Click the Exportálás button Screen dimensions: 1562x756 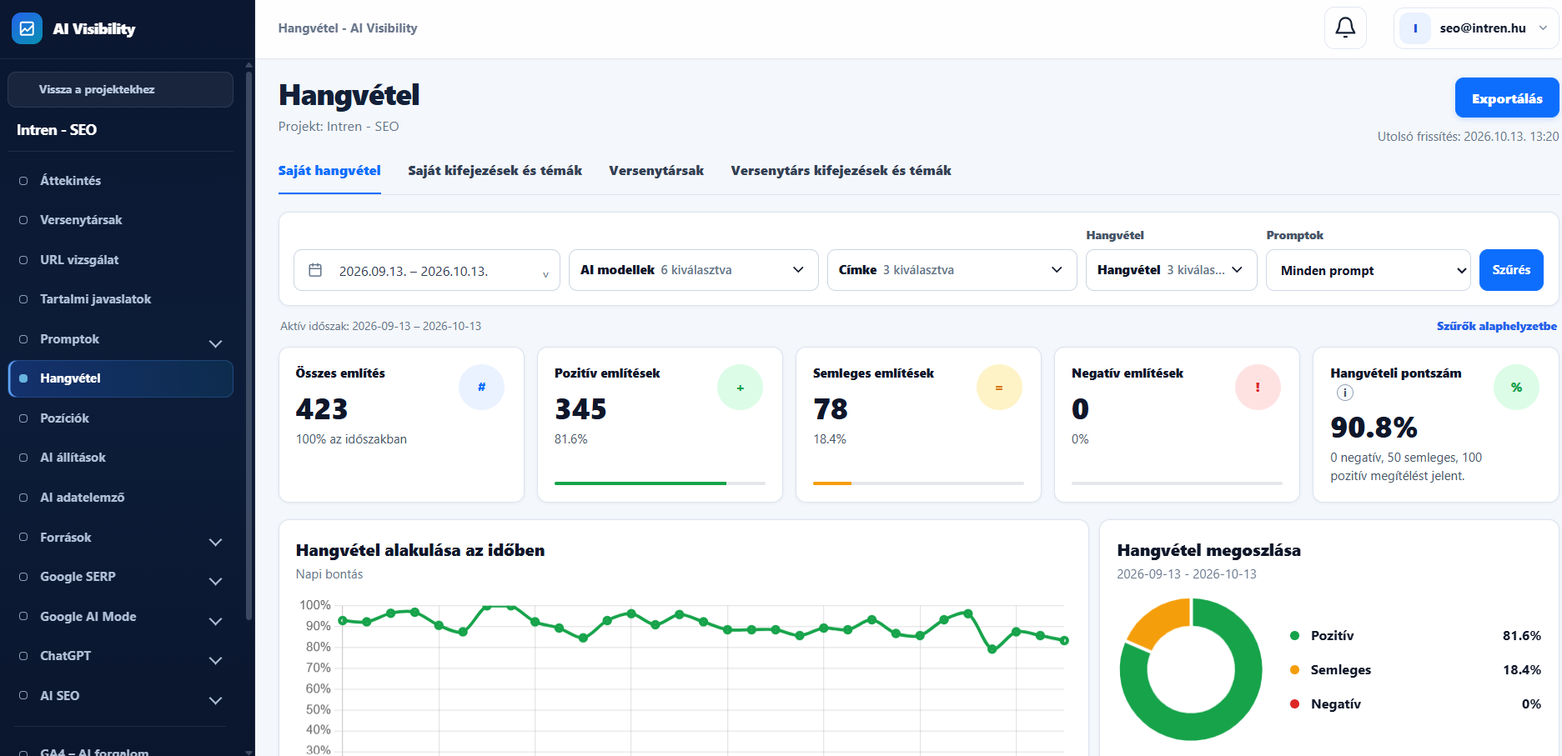tap(1507, 98)
